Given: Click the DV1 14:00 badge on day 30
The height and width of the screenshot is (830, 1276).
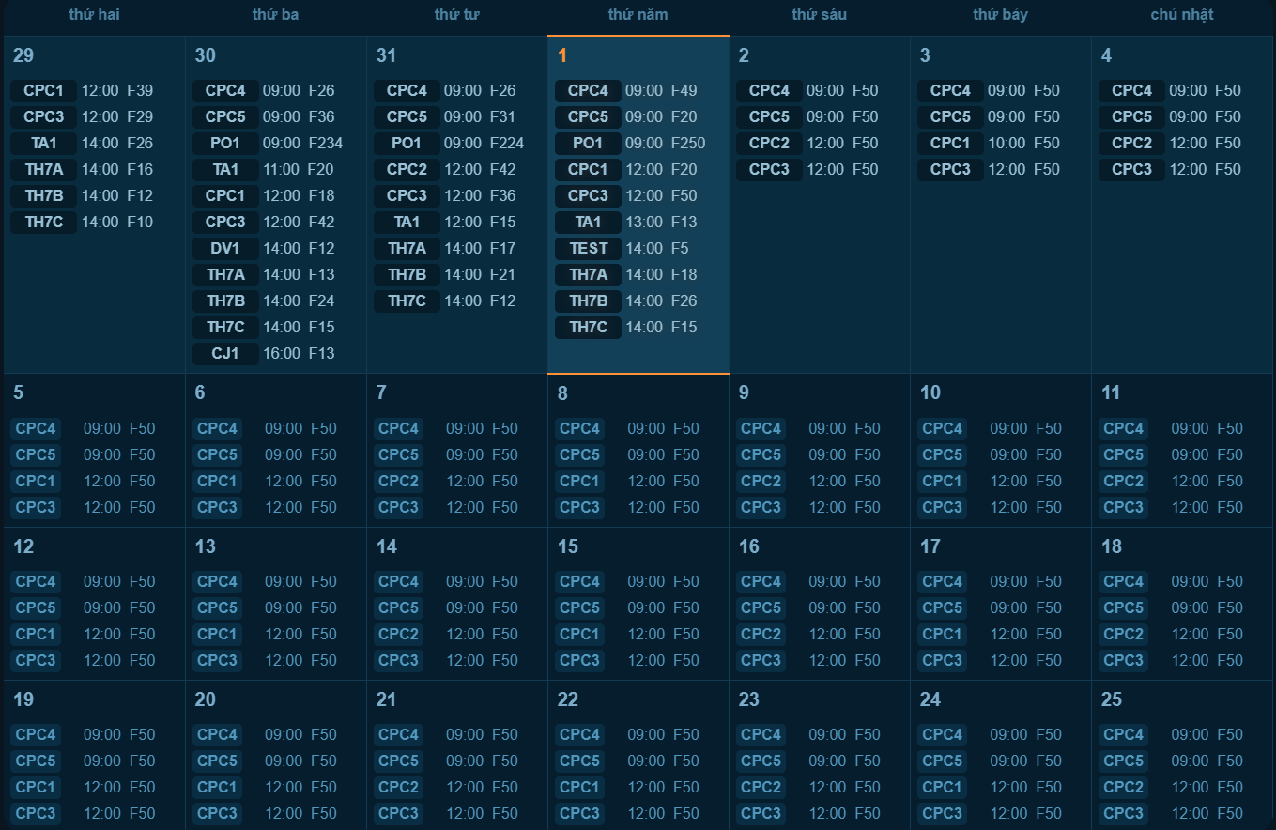Looking at the screenshot, I should (x=225, y=248).
